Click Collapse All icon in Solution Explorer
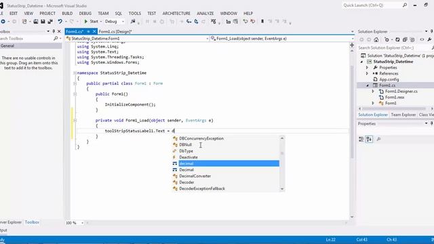Screen dimensions: 434x244 405,39
